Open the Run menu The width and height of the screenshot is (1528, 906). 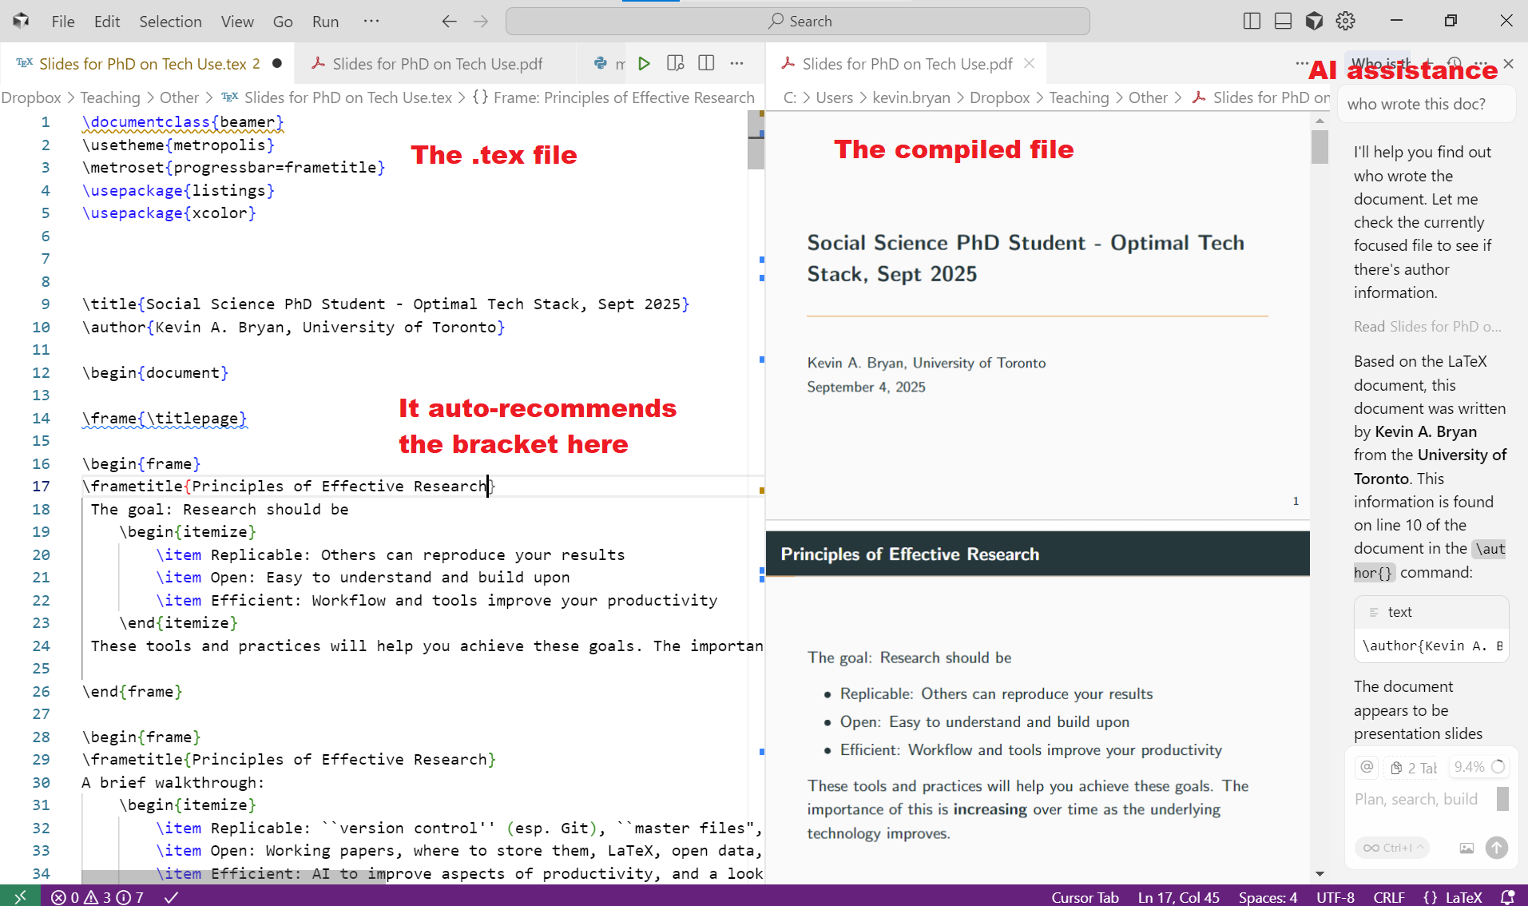324,22
